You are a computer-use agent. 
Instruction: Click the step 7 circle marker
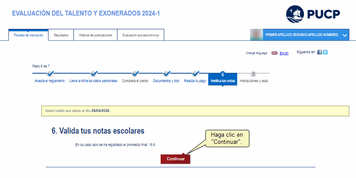coord(253,74)
